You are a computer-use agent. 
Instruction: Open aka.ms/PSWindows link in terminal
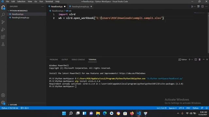[x=132, y=73]
